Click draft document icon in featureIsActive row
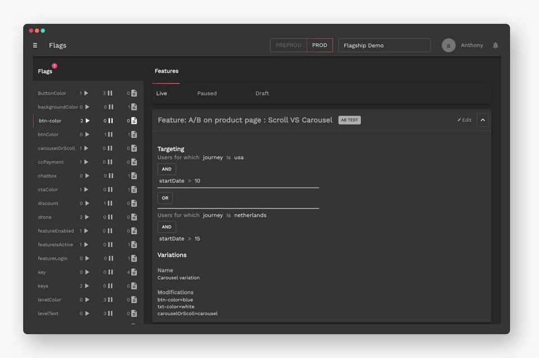 [x=134, y=244]
